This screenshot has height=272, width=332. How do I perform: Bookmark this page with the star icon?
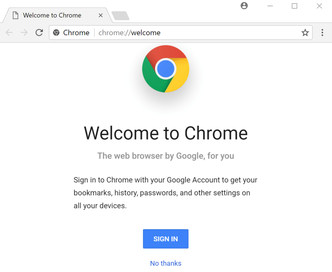tap(305, 33)
